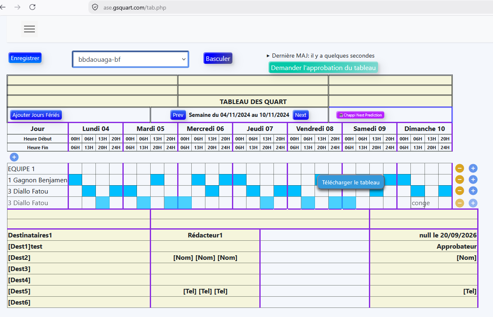This screenshot has width=493, height=317.
Task: Click the [Dest1]test recipient cell
Action: 78,247
